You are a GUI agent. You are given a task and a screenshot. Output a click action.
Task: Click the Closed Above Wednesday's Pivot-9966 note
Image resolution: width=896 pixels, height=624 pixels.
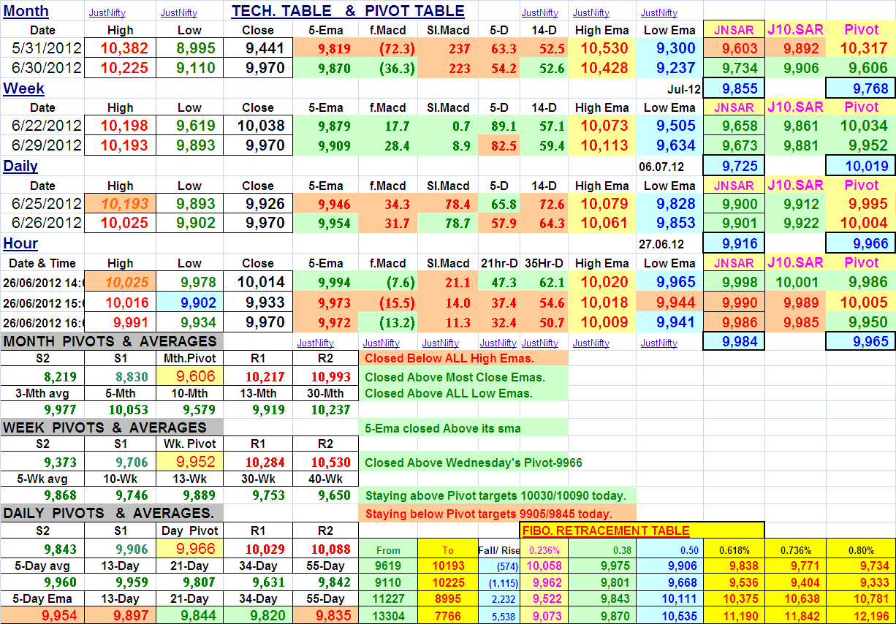pos(473,463)
